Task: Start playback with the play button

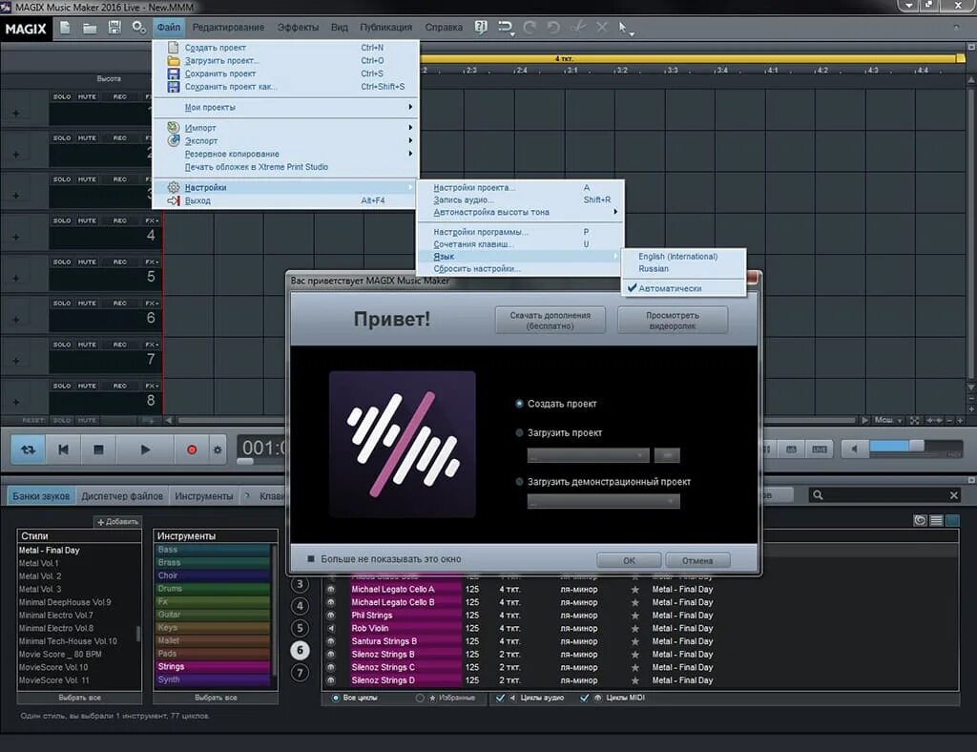Action: [x=145, y=449]
